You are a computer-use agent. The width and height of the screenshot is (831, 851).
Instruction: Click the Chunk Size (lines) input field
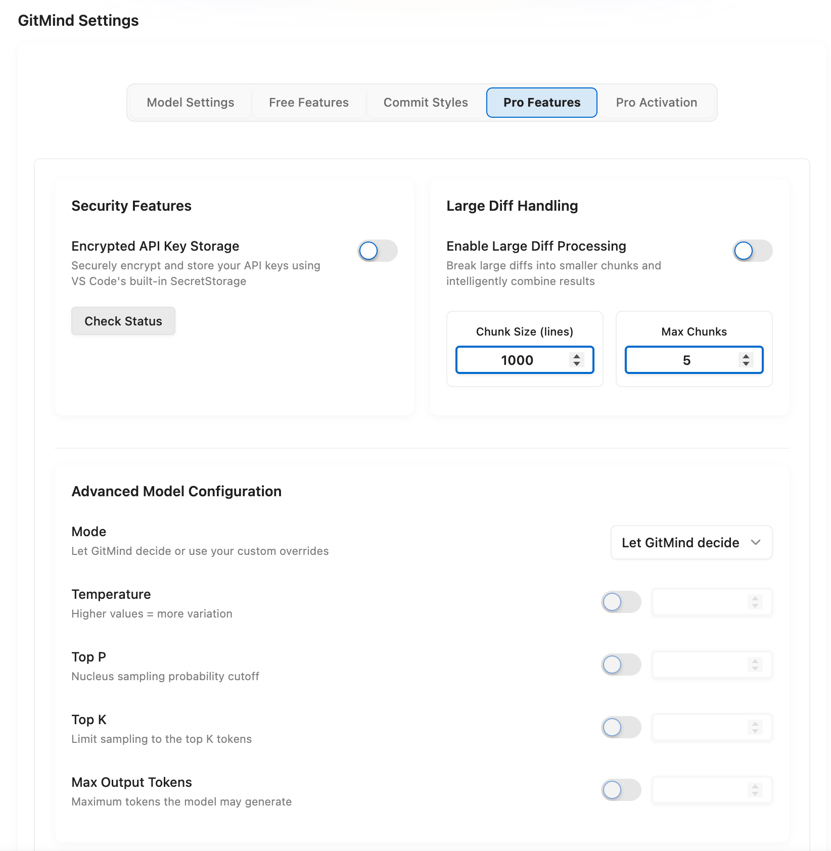[525, 360]
